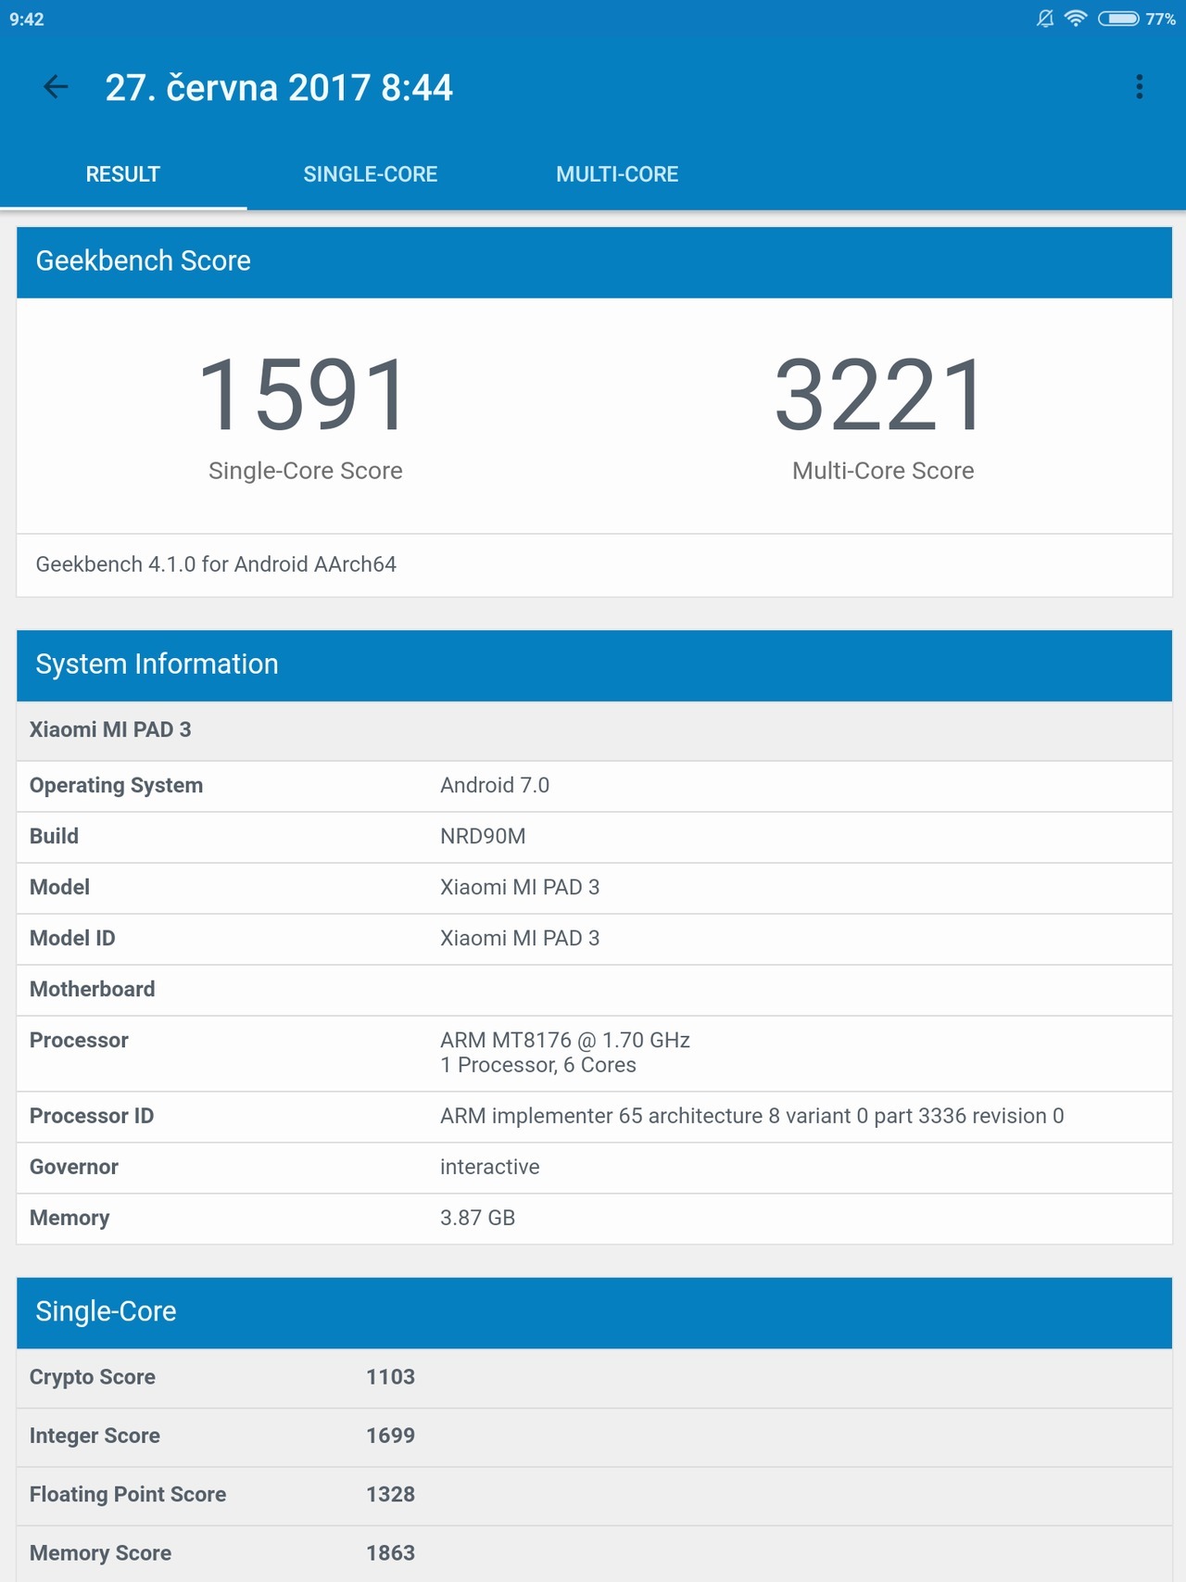Image resolution: width=1186 pixels, height=1582 pixels.
Task: Tap the 'Floating Point Score' row label
Action: pos(128,1494)
